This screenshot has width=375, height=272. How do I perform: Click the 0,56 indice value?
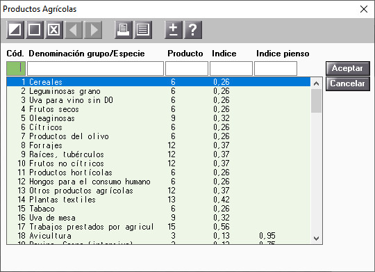tap(222, 227)
